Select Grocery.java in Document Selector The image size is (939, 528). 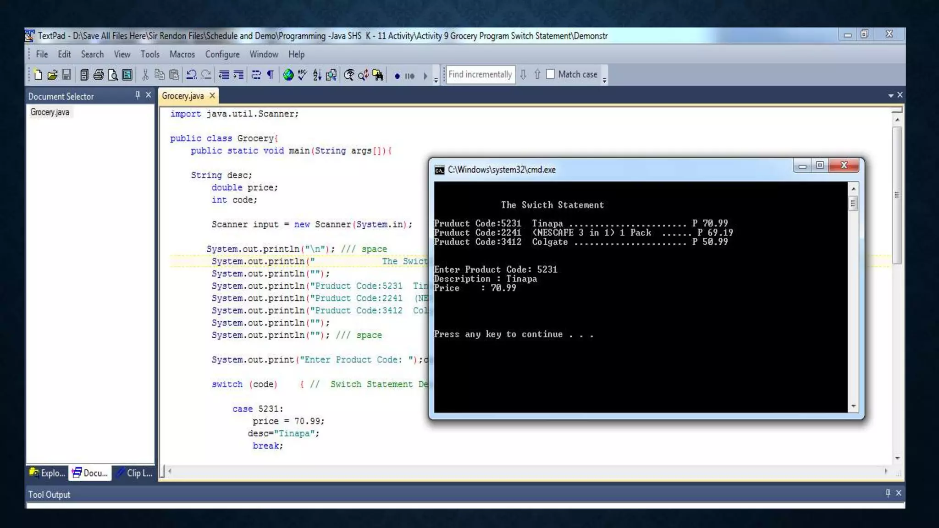tap(50, 112)
